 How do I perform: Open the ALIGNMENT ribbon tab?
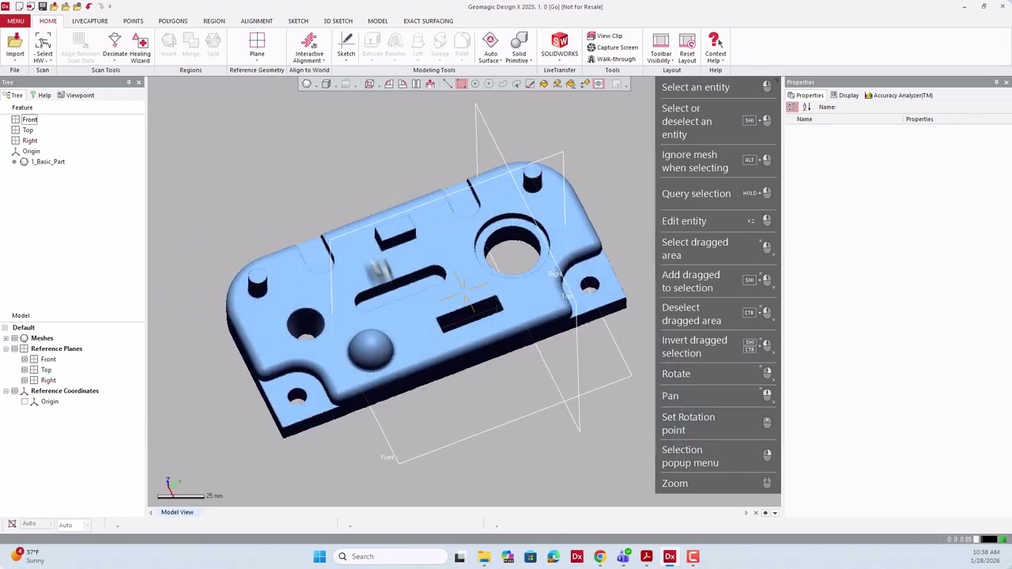257,21
